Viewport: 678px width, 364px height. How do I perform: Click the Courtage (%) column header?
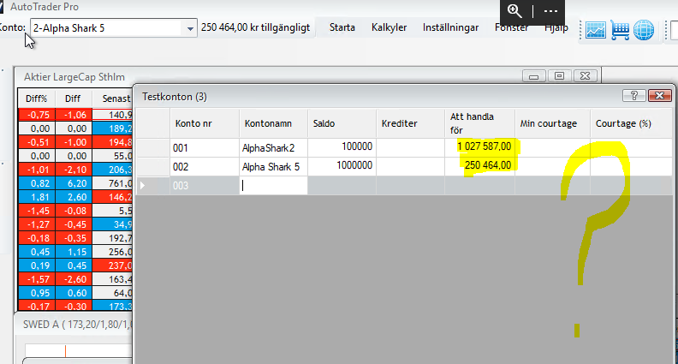[x=630, y=123]
